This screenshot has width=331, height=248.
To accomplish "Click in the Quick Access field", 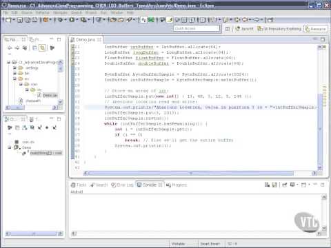I will [197, 28].
